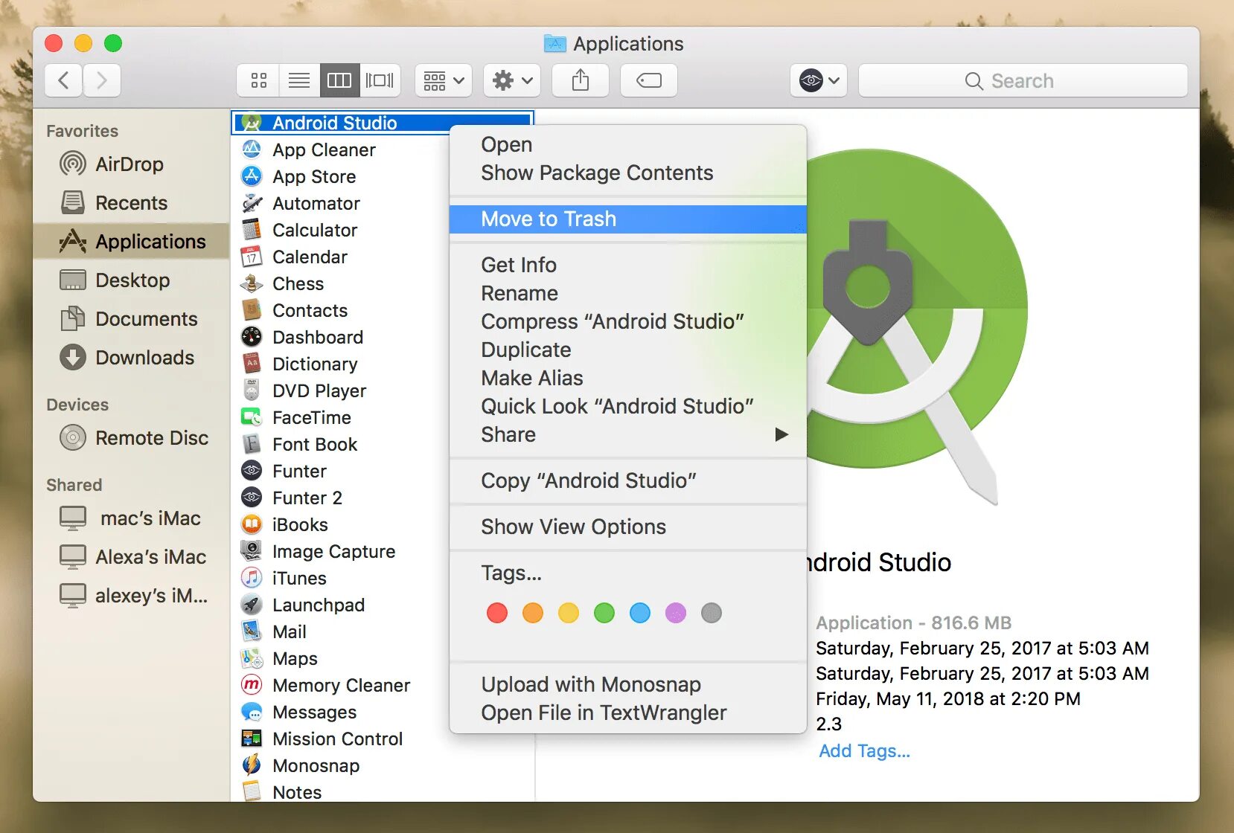Select Make Alias
Viewport: 1234px width, 833px height.
[x=628, y=378]
